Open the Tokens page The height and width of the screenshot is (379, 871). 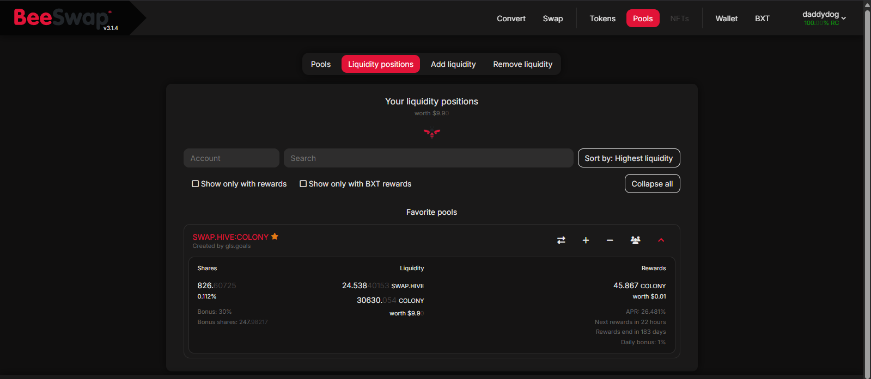[x=602, y=18]
